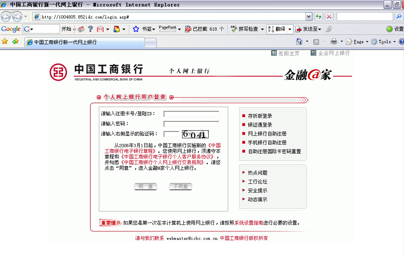The width and height of the screenshot is (404, 256).
Task: Open the 翻译 dropdown arrow
Action: pyautogui.click(x=290, y=29)
